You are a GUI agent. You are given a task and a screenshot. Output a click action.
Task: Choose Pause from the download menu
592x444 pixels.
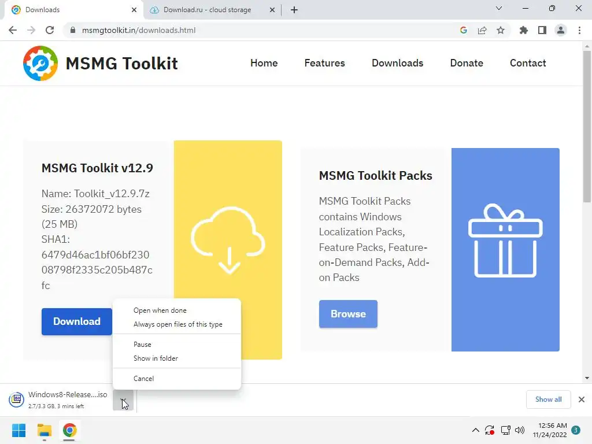[177, 345]
